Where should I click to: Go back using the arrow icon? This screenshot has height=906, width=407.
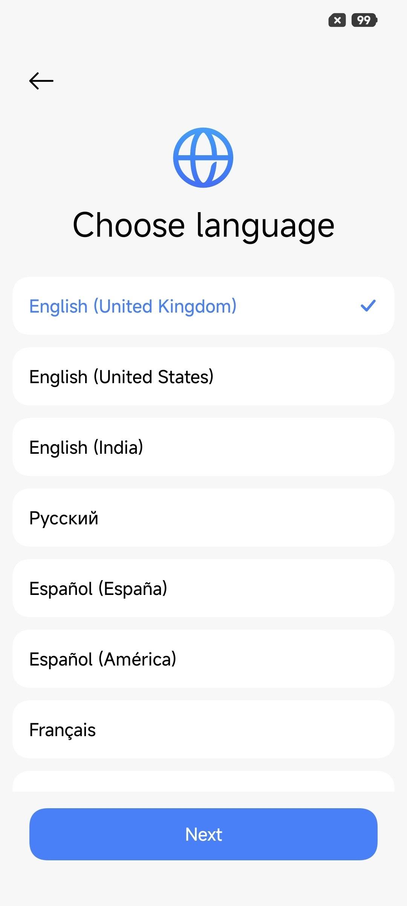(x=41, y=81)
